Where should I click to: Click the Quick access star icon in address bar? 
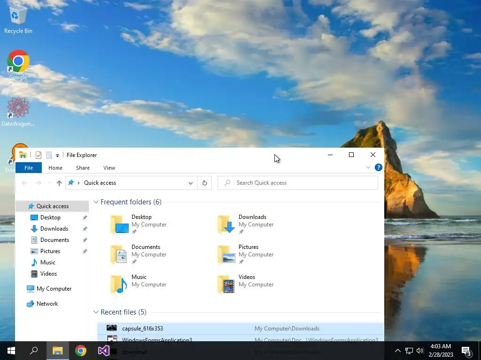coord(71,183)
